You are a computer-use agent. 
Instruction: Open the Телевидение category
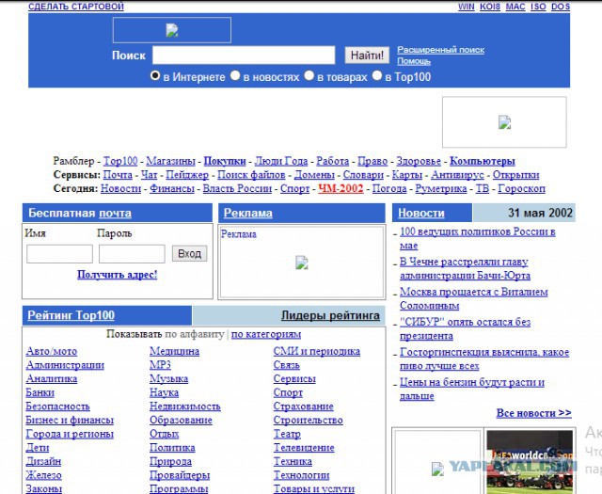(304, 448)
